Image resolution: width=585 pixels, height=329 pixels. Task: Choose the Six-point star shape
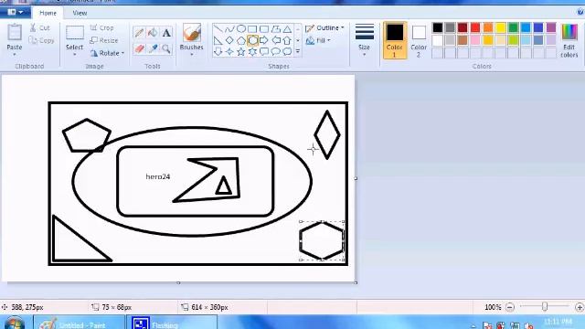[x=252, y=51]
